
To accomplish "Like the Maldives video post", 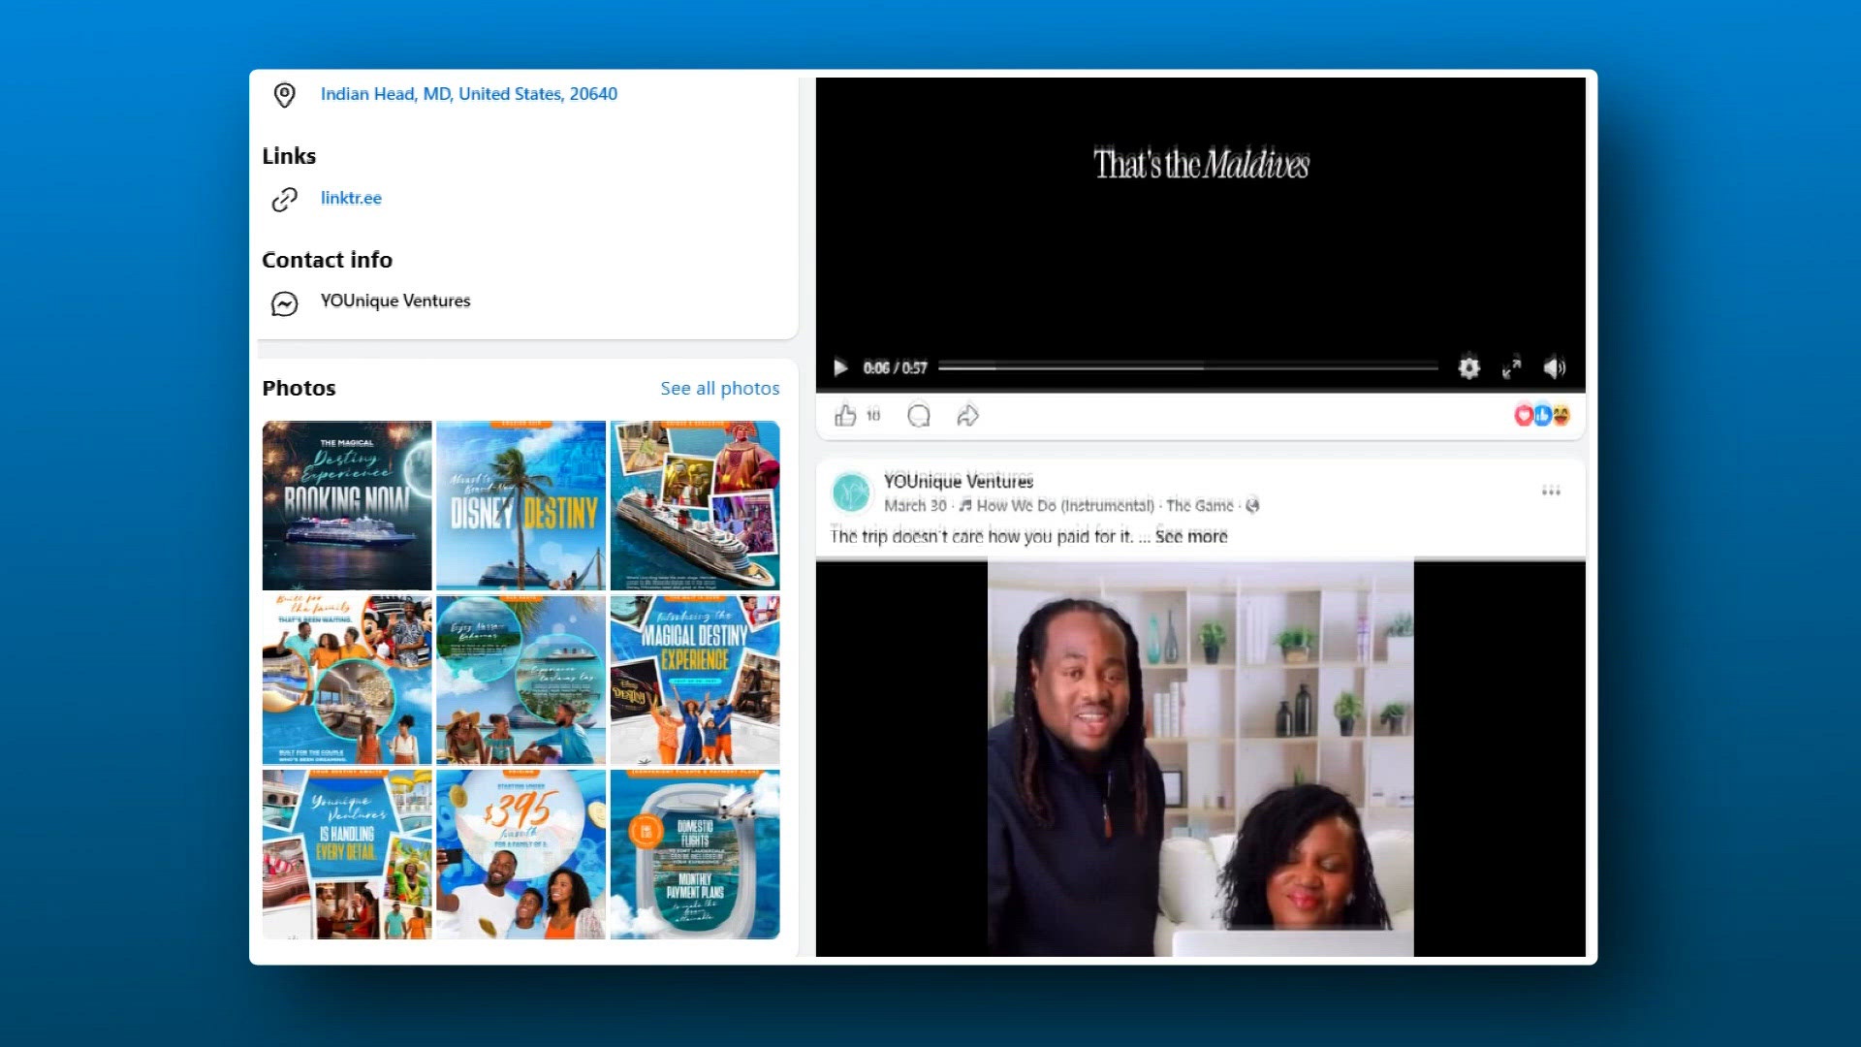I will tap(845, 415).
